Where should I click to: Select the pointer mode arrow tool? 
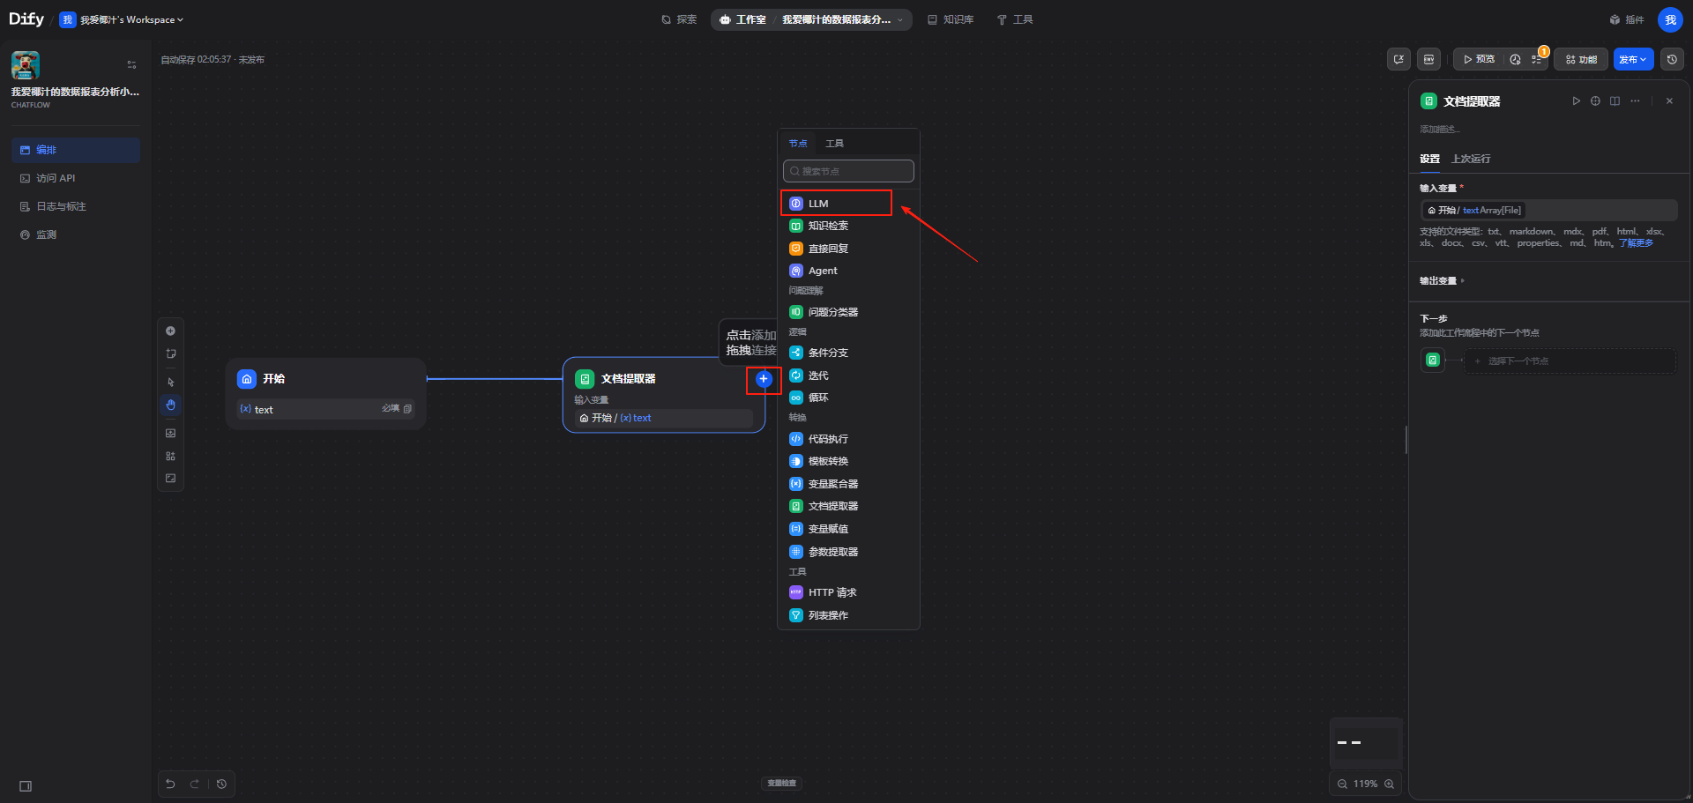[170, 383]
